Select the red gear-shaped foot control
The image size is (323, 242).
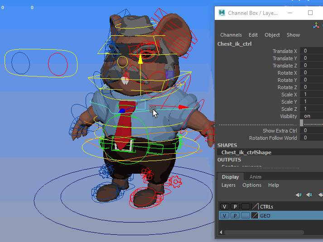(175, 182)
